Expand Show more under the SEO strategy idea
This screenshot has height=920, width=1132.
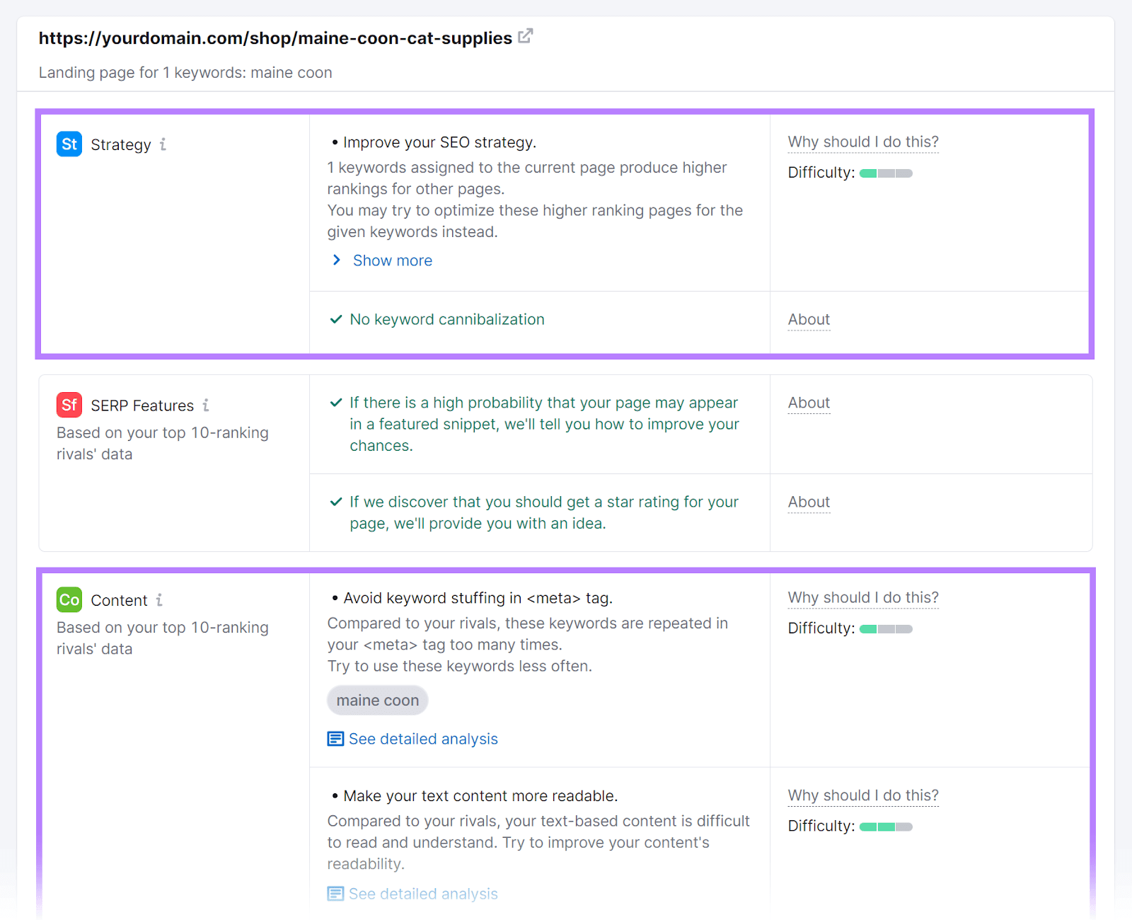pos(392,260)
